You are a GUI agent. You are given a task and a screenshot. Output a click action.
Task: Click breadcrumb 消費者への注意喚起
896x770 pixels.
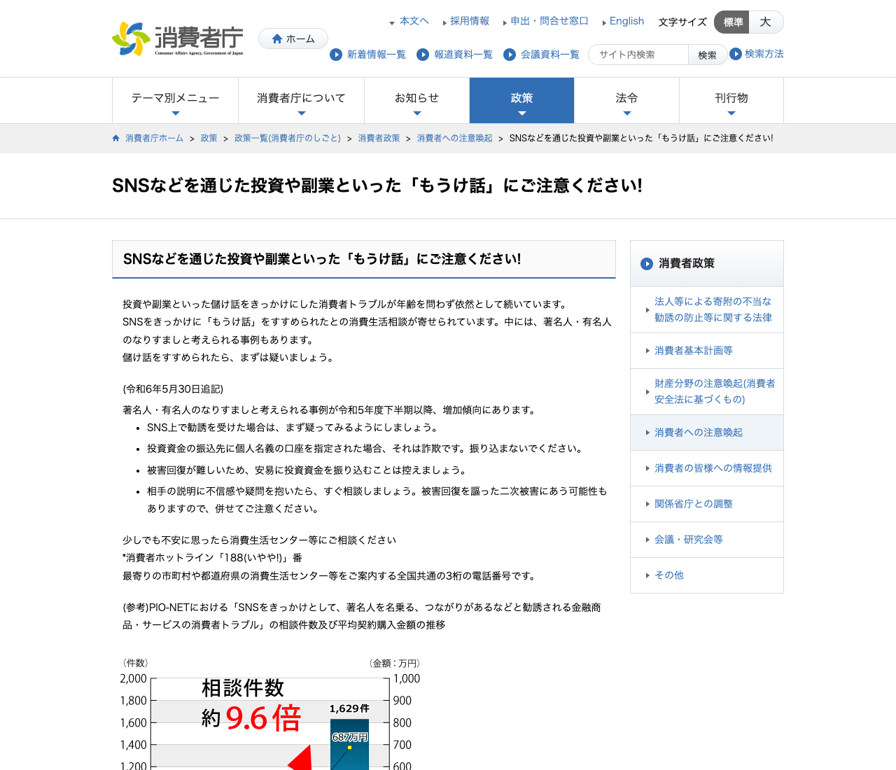pyautogui.click(x=454, y=138)
